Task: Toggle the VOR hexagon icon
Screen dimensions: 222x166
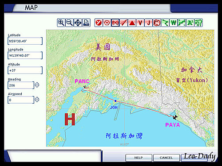Action: tap(107, 23)
